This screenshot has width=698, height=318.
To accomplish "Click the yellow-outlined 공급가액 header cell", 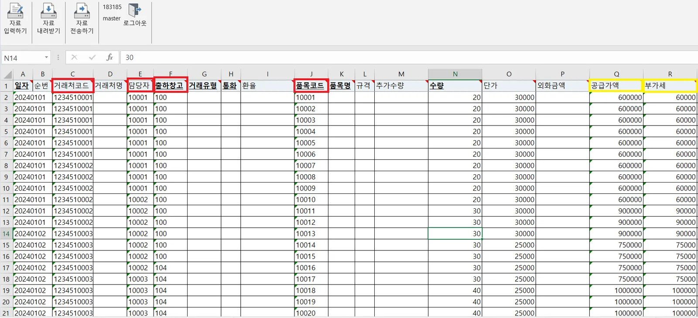I will pos(616,85).
